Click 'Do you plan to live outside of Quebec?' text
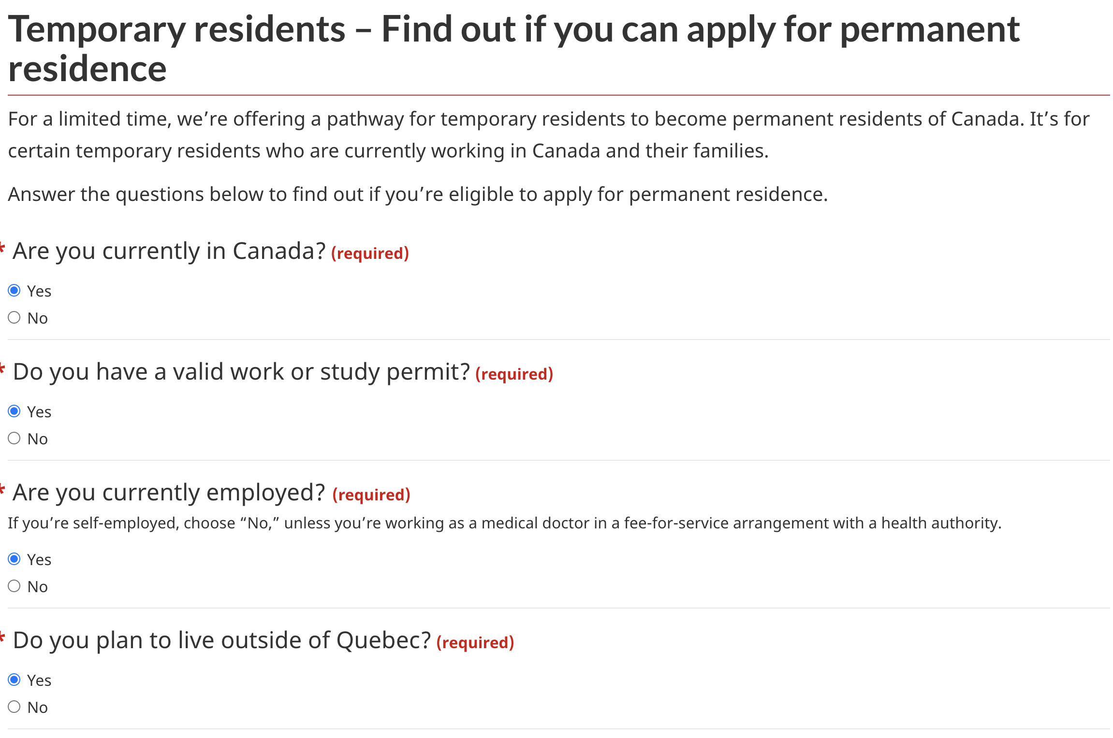 pos(222,640)
